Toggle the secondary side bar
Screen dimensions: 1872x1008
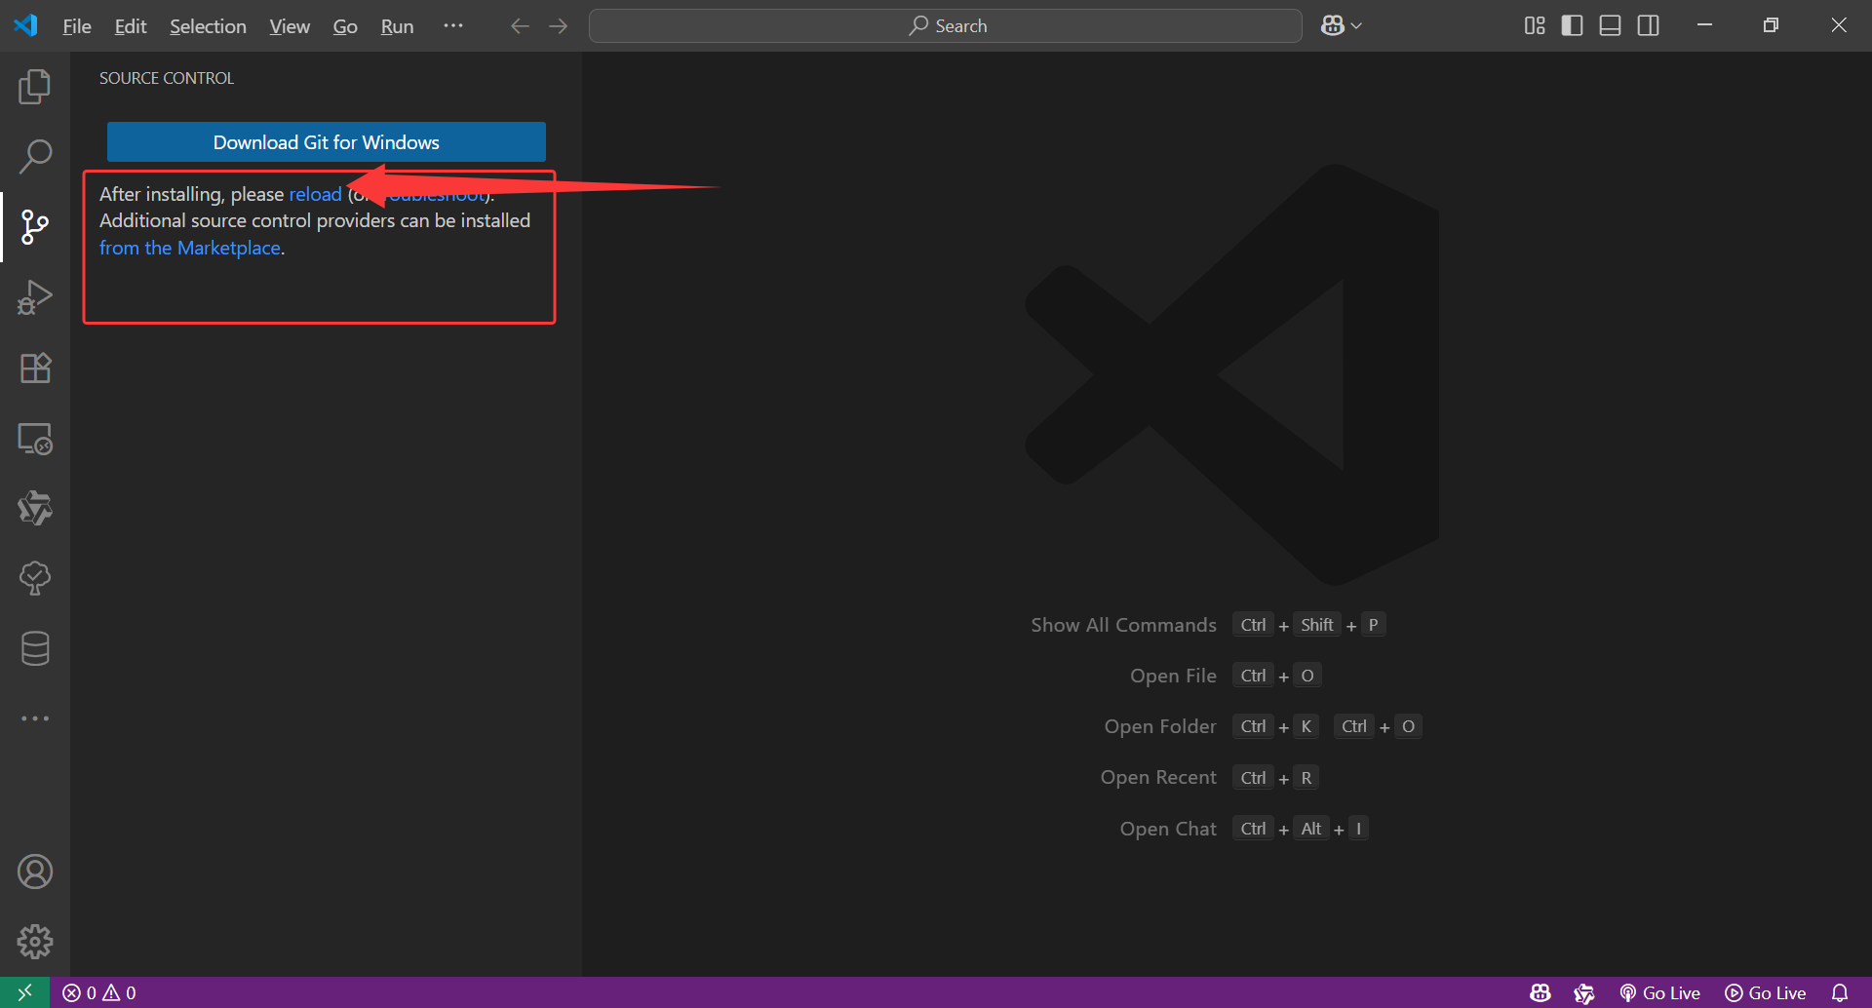click(x=1649, y=26)
